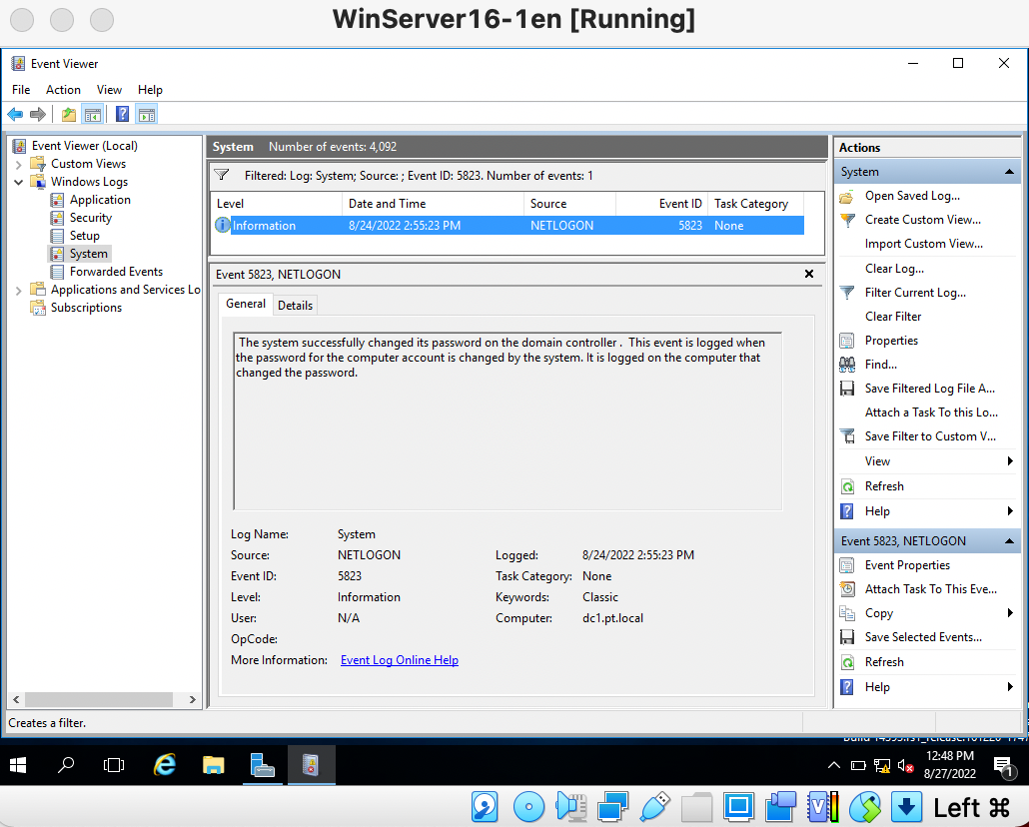Click the Up one level folder icon
Screen dimensions: 1029x827
68,114
